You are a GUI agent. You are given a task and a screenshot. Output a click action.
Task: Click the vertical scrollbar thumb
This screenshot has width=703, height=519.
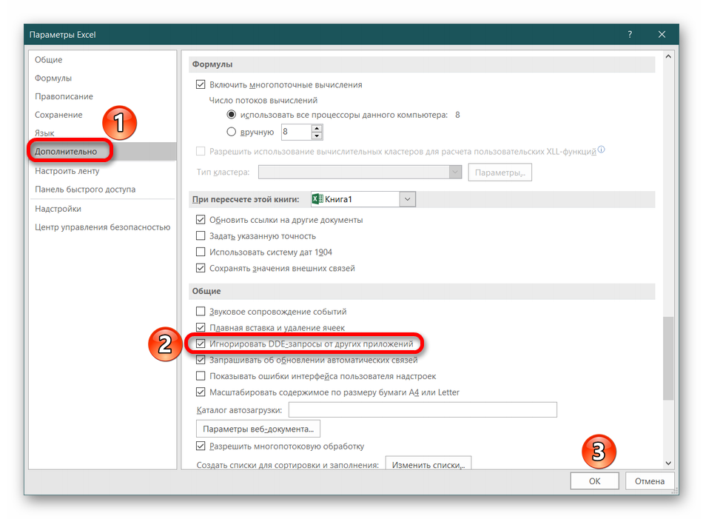(668, 358)
